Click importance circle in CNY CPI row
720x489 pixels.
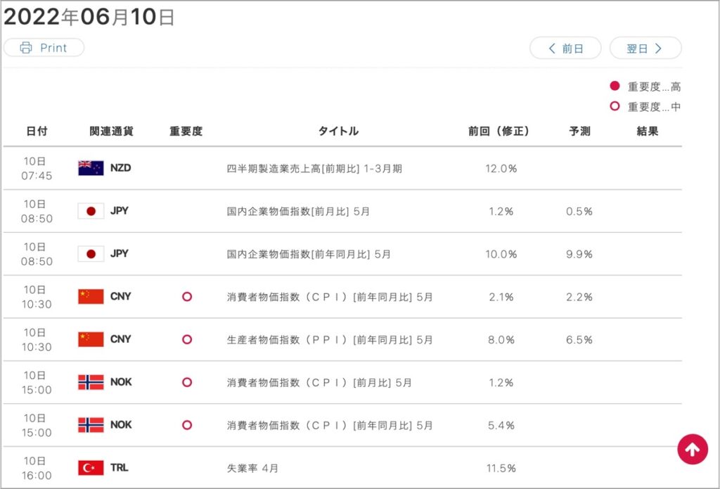click(x=187, y=296)
